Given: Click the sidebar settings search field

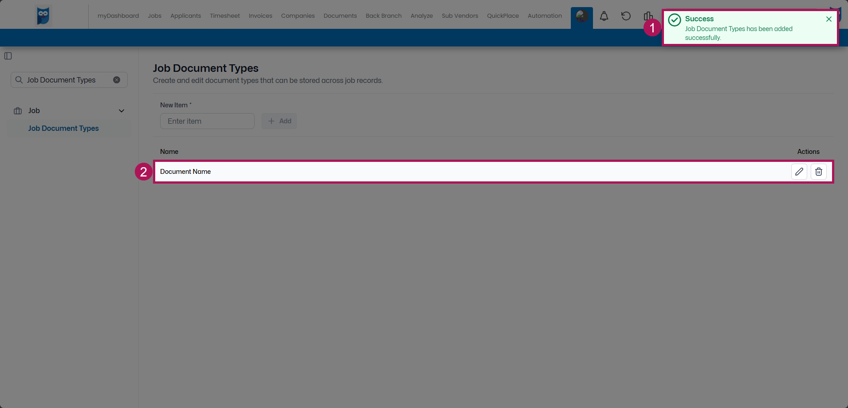Looking at the screenshot, I should tap(69, 80).
